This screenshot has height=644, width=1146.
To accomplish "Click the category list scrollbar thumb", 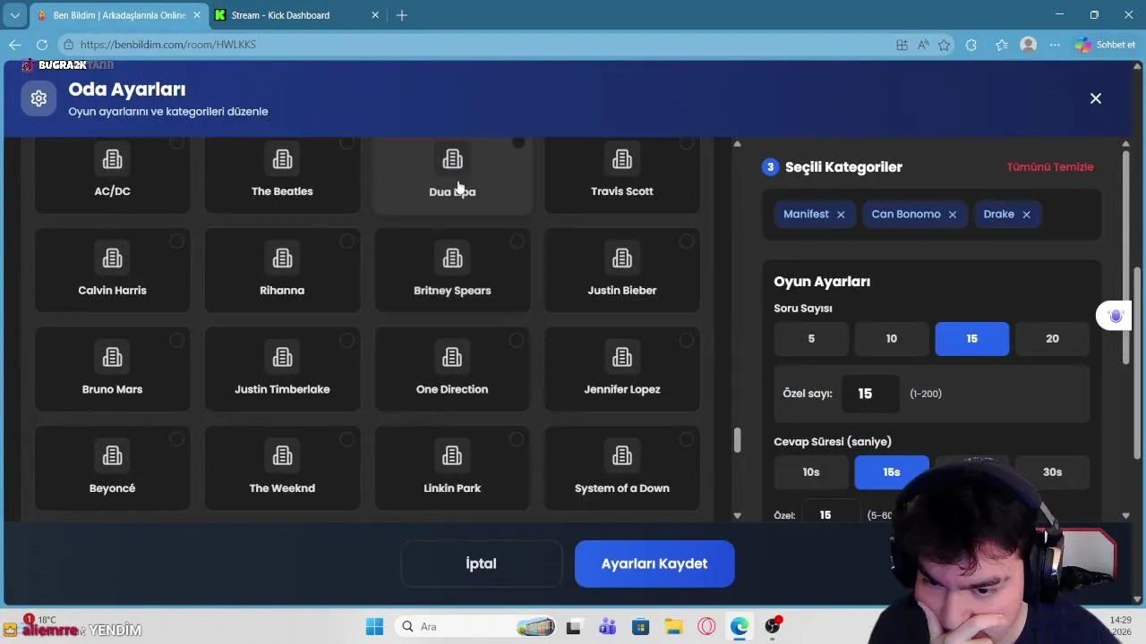I will tap(737, 440).
